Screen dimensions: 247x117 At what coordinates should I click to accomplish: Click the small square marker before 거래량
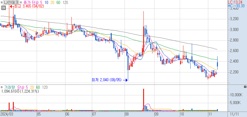(2, 87)
